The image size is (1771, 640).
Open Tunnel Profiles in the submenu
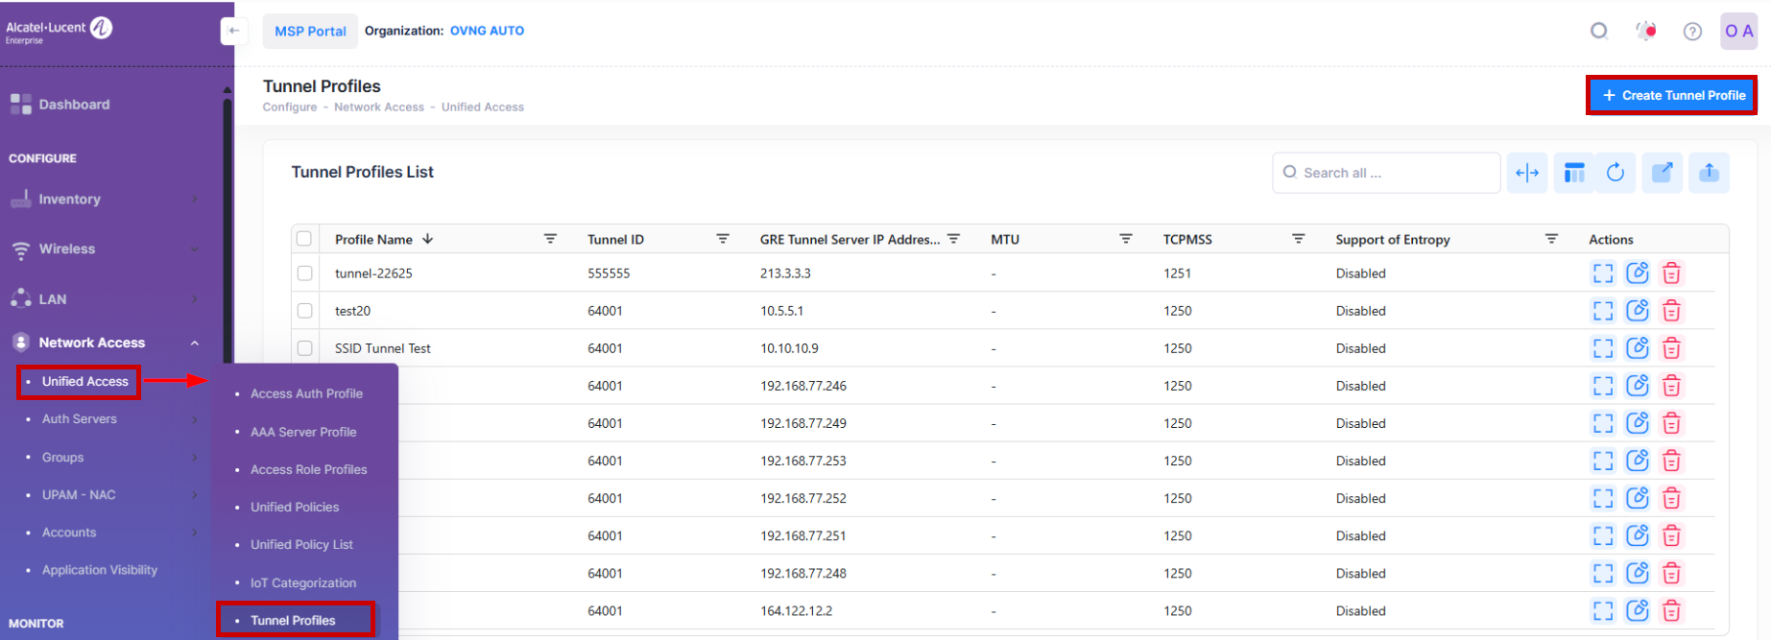tap(293, 620)
